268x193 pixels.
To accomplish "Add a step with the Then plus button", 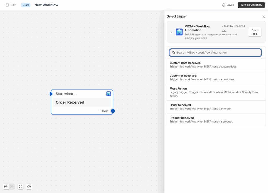I will [113, 111].
